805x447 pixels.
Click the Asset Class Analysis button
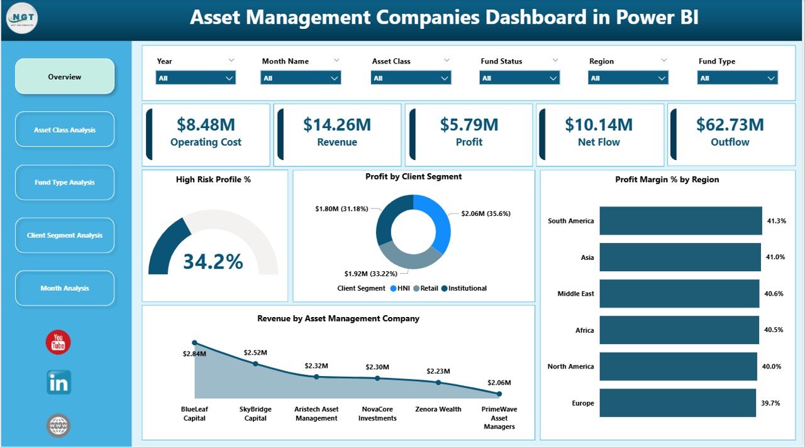64,129
